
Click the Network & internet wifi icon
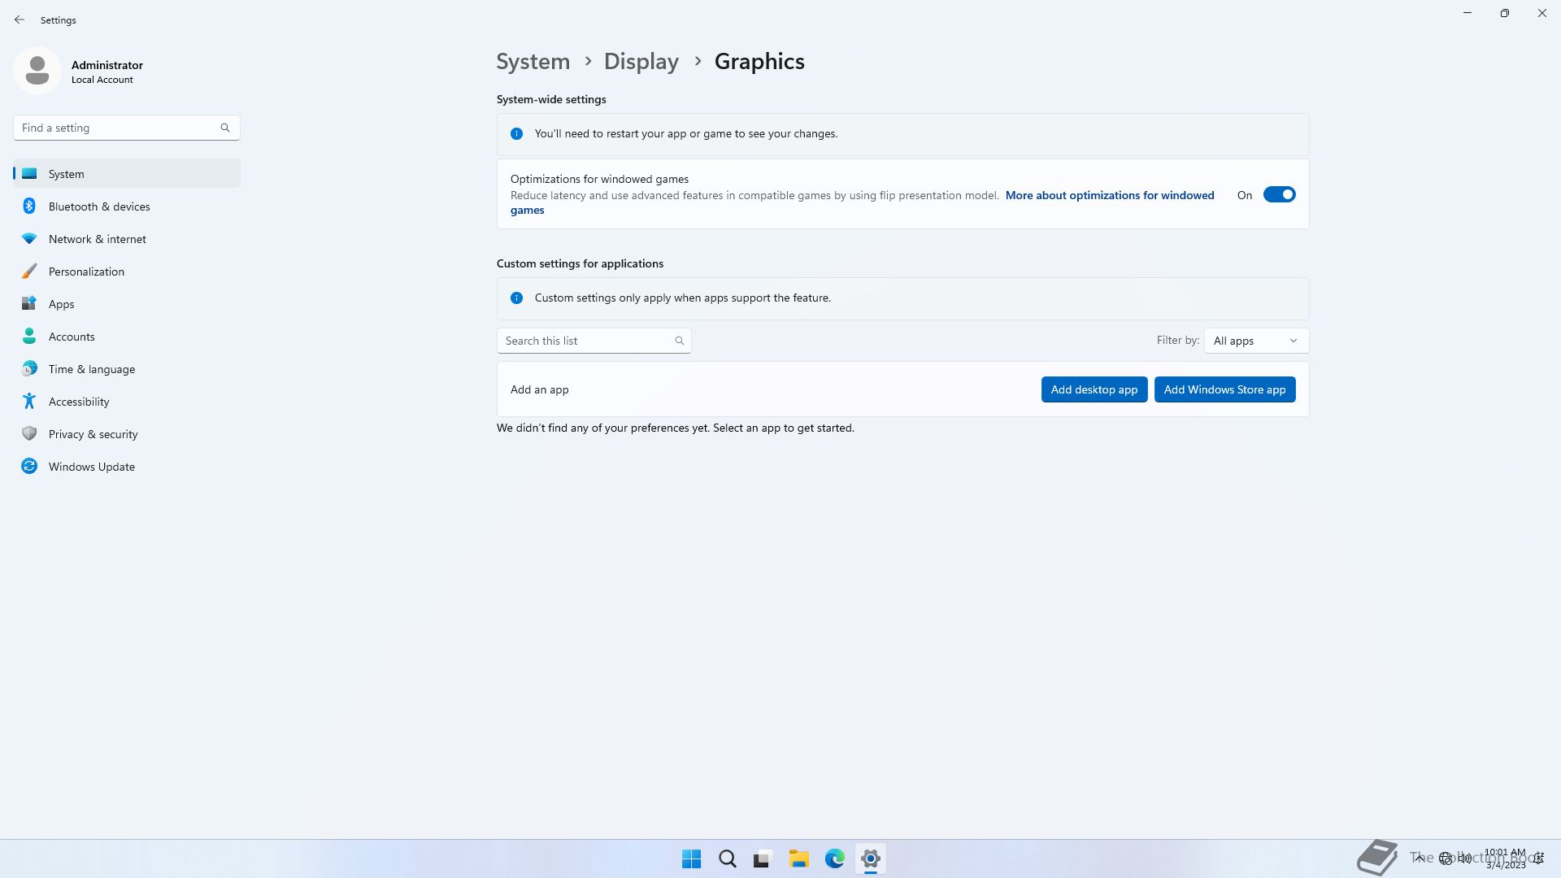coord(29,239)
